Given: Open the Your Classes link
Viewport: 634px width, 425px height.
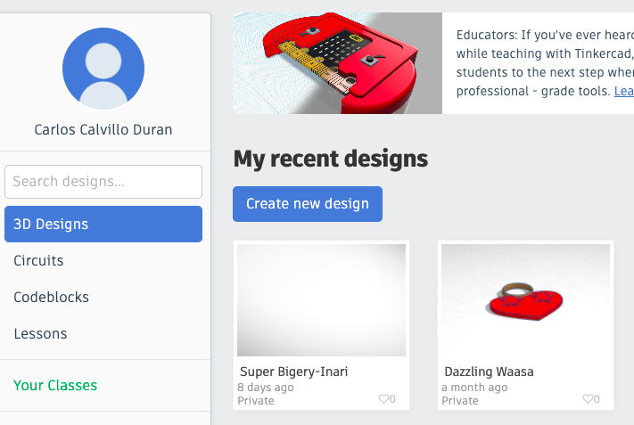Looking at the screenshot, I should pyautogui.click(x=55, y=386).
